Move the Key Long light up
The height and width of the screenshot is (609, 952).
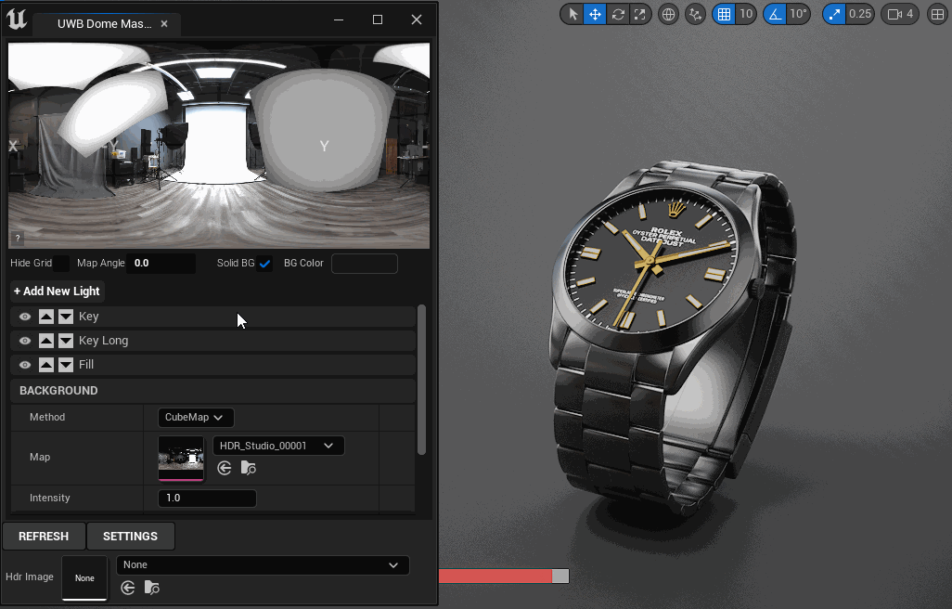pos(46,341)
